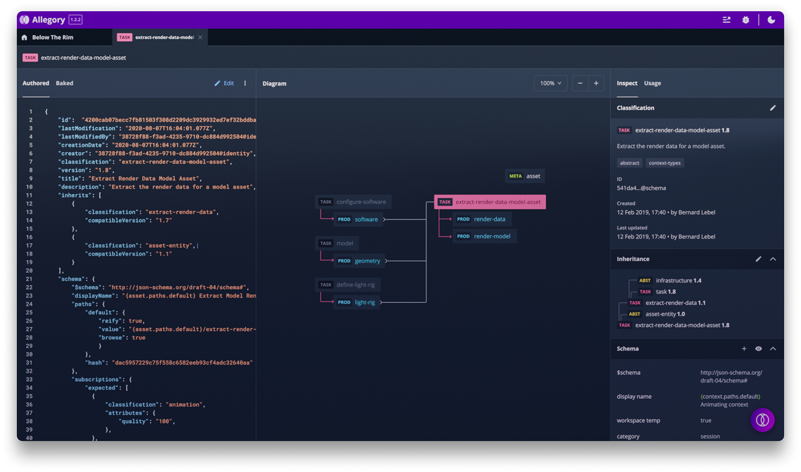This screenshot has width=801, height=472.
Task: Click code line 8 version 1.8
Action: 86,170
